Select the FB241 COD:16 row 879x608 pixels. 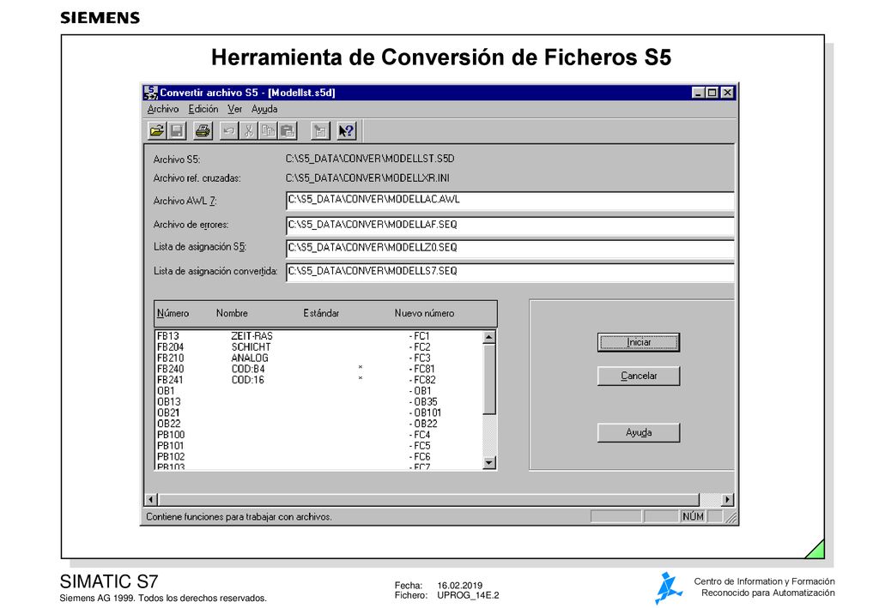coord(318,380)
